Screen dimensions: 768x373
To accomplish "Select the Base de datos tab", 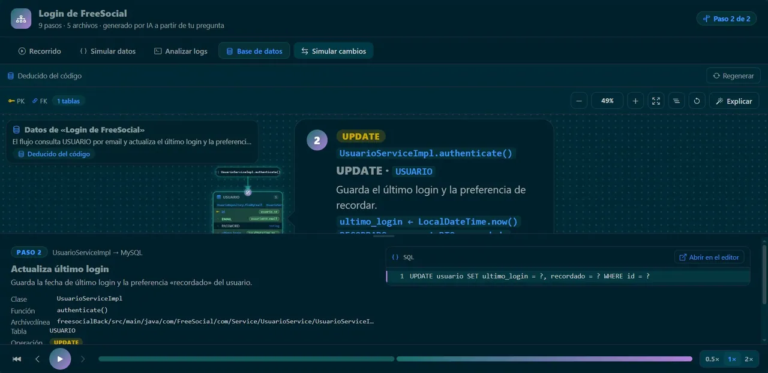I will click(254, 51).
